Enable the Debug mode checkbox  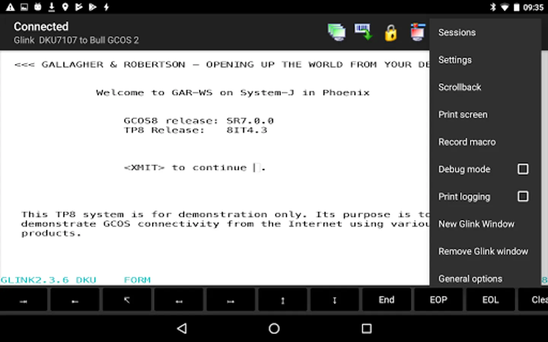click(x=523, y=169)
